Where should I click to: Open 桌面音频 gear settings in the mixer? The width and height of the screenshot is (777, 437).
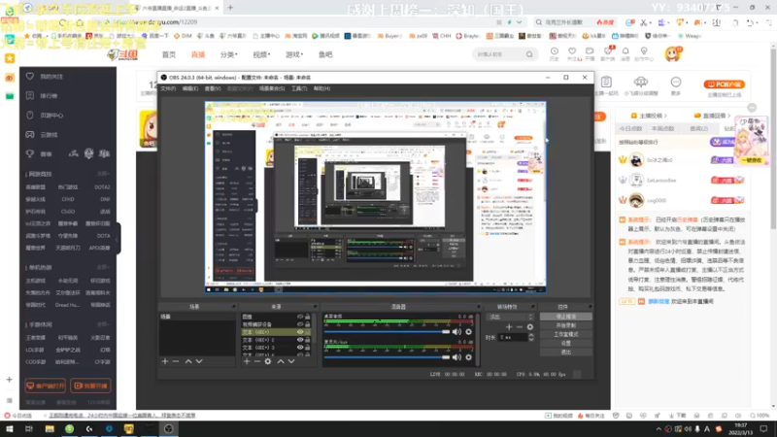[468, 331]
